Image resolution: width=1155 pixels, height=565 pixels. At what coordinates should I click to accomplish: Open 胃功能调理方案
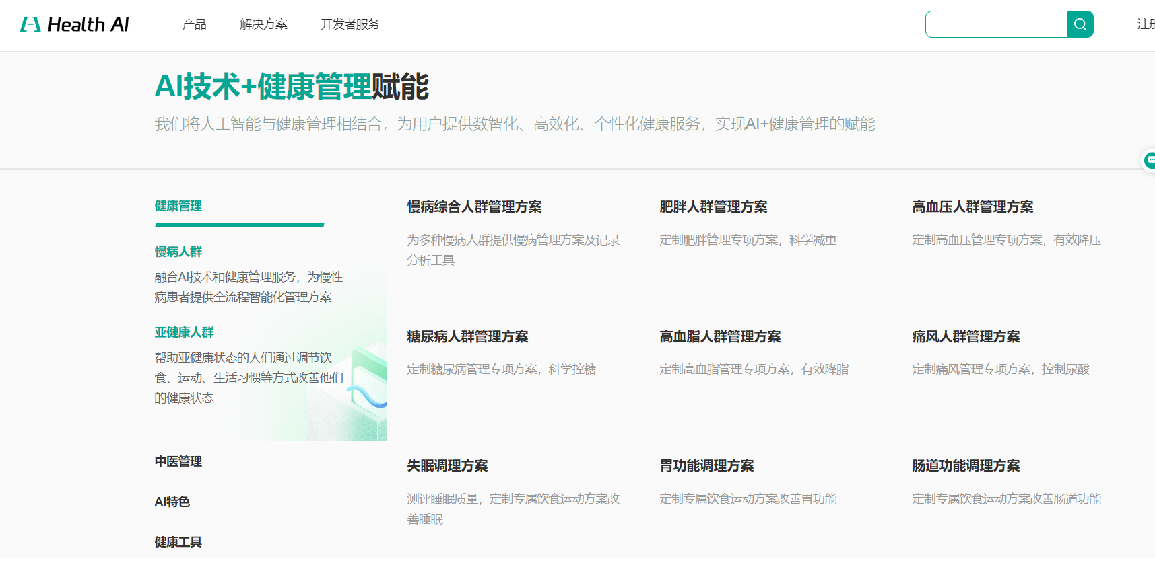coord(707,466)
